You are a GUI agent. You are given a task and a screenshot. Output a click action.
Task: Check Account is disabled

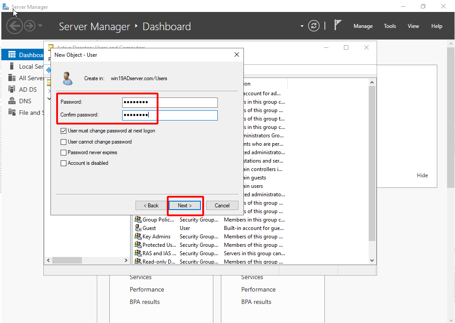point(63,163)
